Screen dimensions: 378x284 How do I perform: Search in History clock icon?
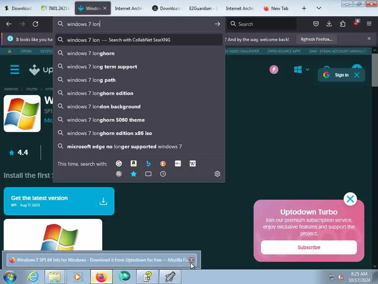pos(163,174)
